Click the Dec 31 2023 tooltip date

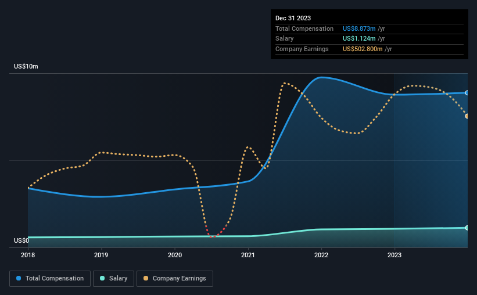tap(293, 18)
